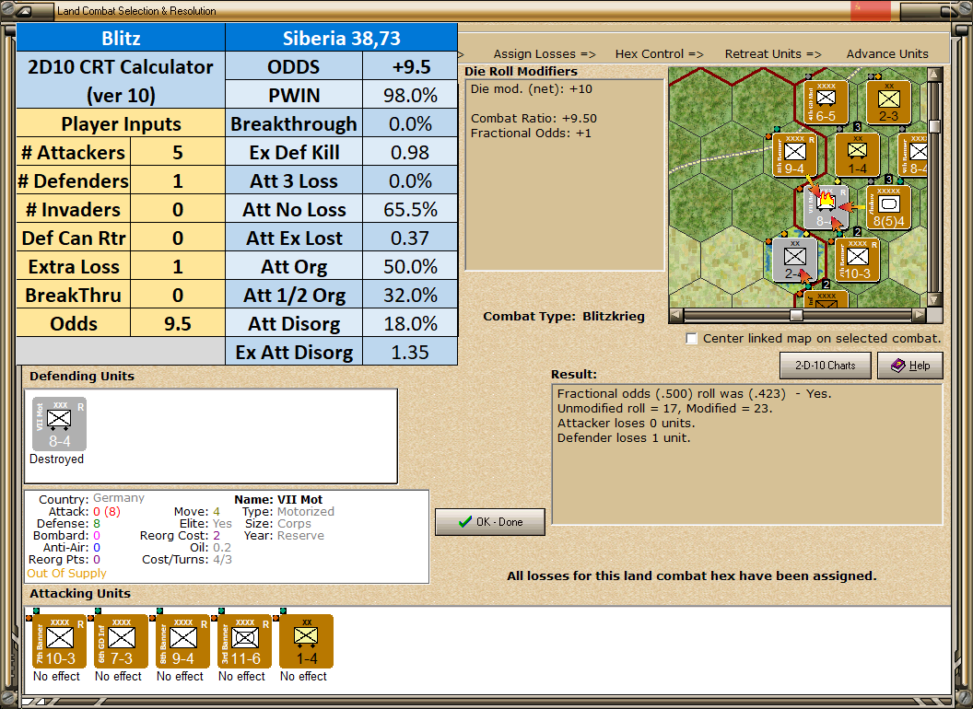
Task: Click the # Attackers input value 5
Action: pyautogui.click(x=178, y=153)
